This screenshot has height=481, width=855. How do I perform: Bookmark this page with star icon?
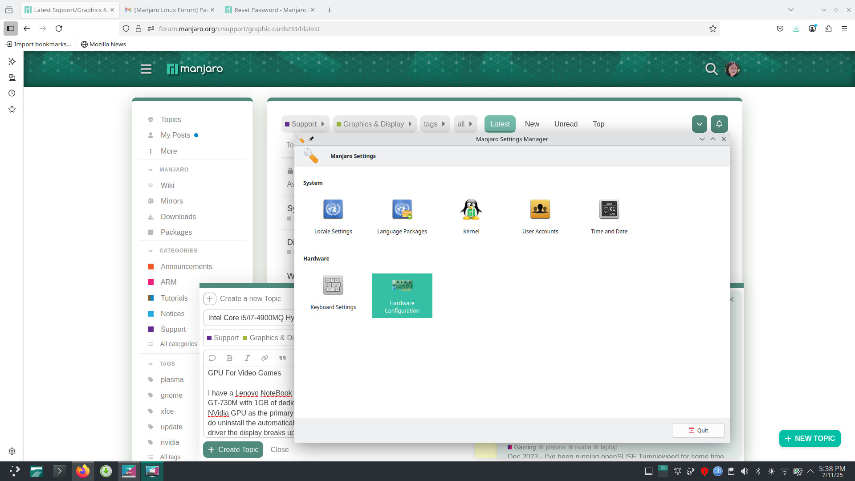[x=713, y=29]
